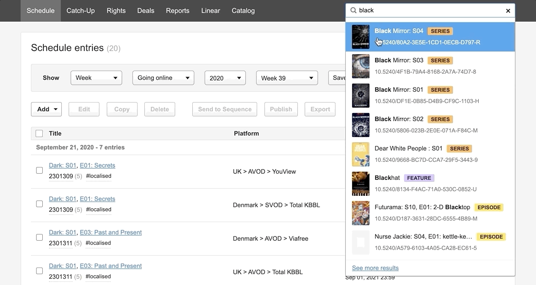Click the Futurama episode poster thumbnail
Image resolution: width=536 pixels, height=285 pixels.
click(x=360, y=213)
